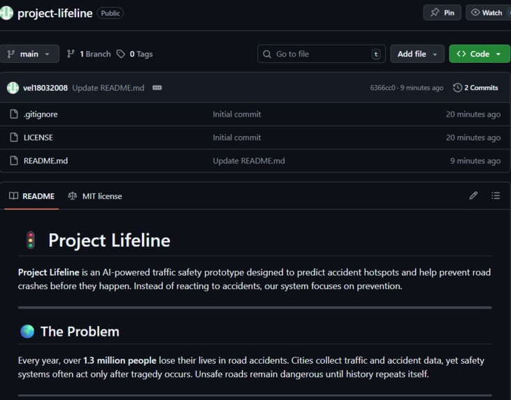The width and height of the screenshot is (511, 400).
Task: Open the latest commit message Update README.md
Action: [x=108, y=88]
